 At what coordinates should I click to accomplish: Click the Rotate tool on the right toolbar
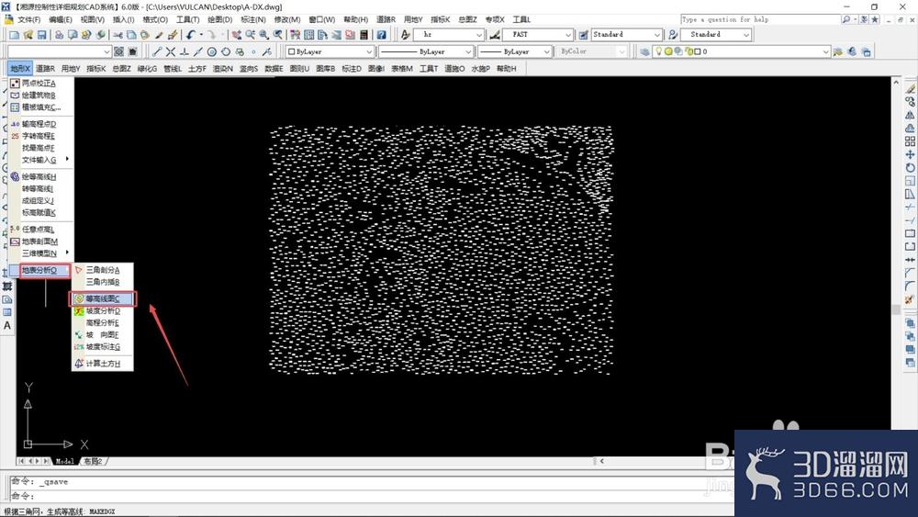[x=910, y=167]
